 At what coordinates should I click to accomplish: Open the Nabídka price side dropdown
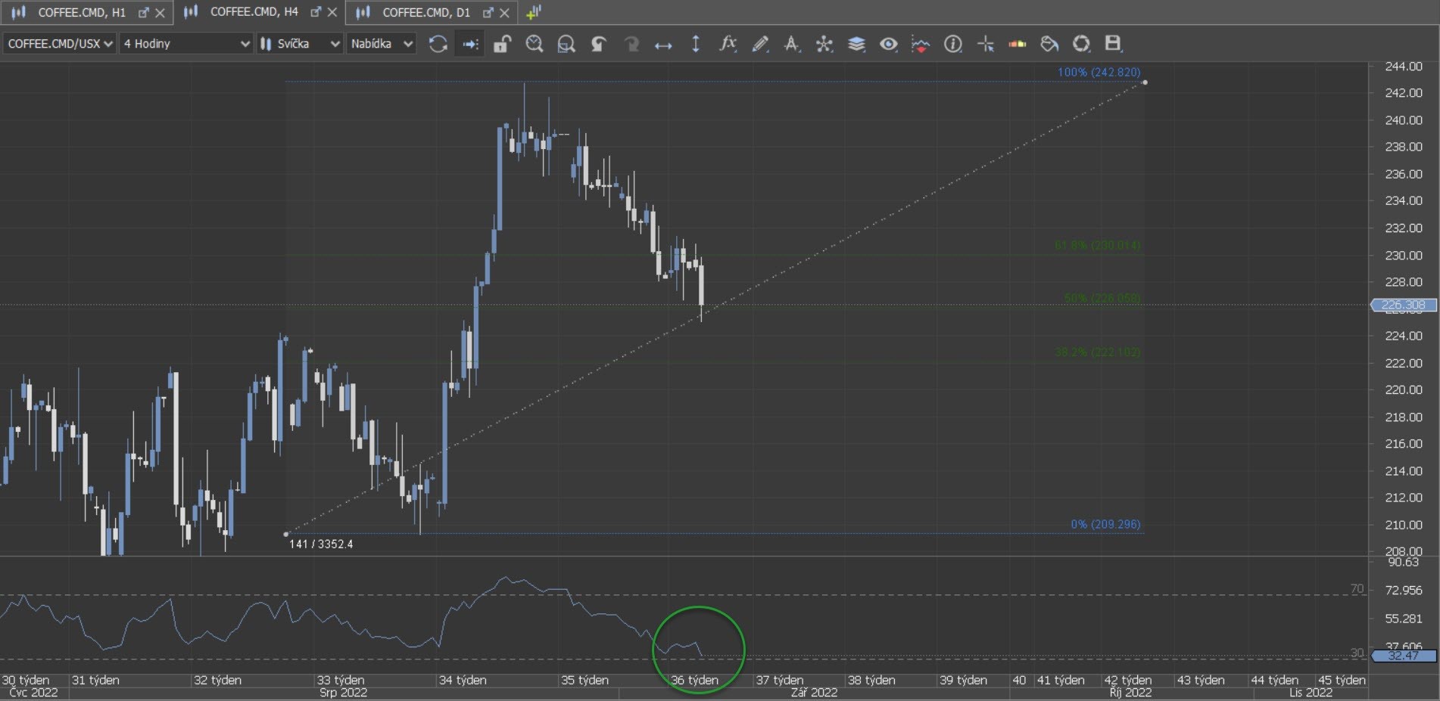(x=382, y=44)
